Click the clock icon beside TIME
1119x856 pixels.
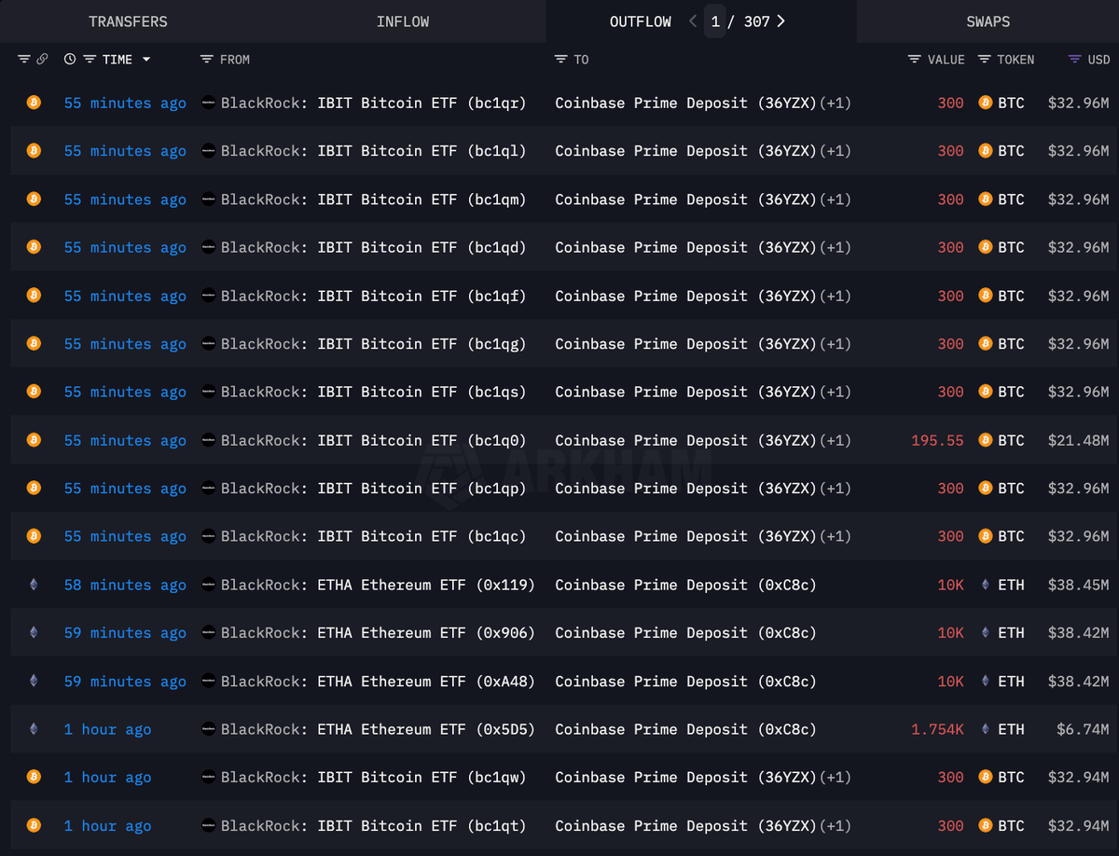[x=70, y=59]
